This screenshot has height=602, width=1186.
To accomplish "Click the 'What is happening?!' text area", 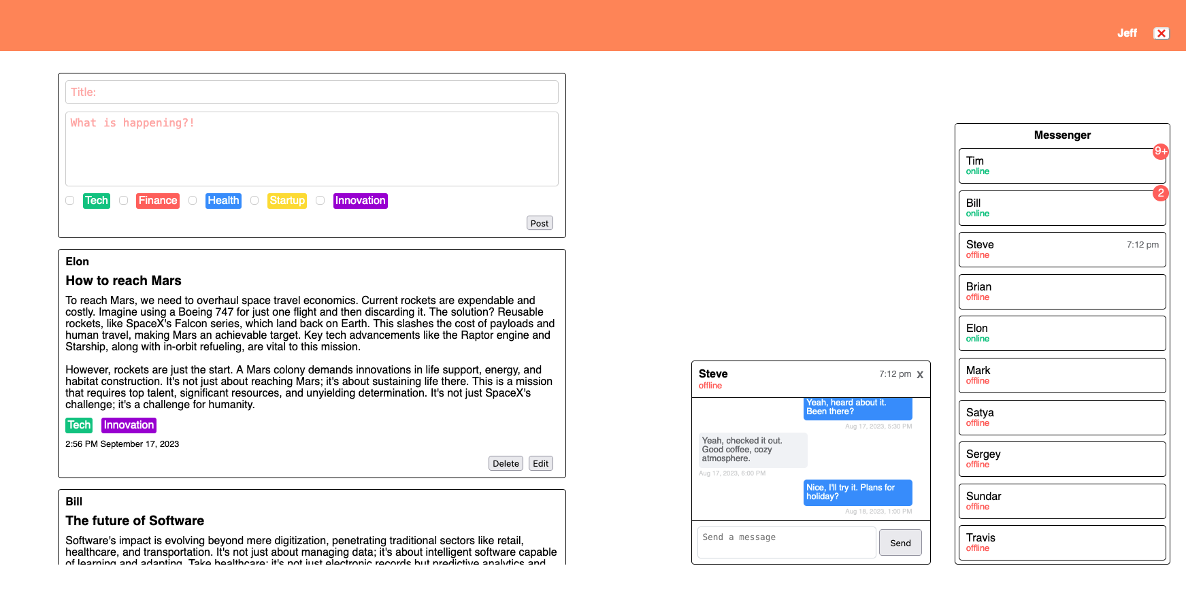I will point(312,149).
